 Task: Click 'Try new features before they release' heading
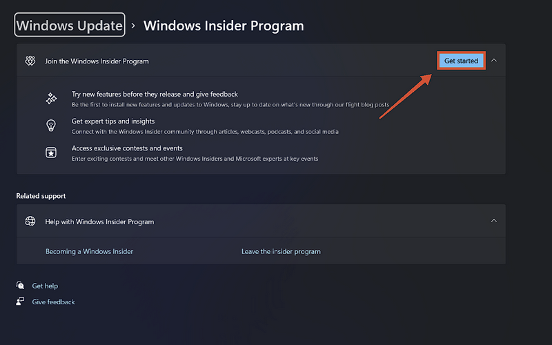click(x=155, y=94)
